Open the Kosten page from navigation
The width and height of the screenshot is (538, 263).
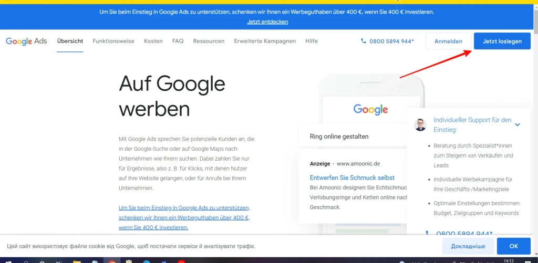point(153,41)
